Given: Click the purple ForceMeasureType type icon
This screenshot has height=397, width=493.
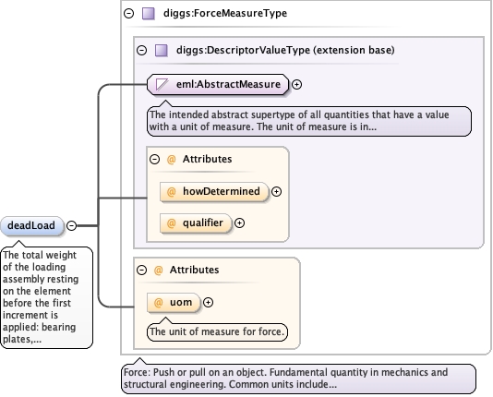Looking at the screenshot, I should click(149, 14).
